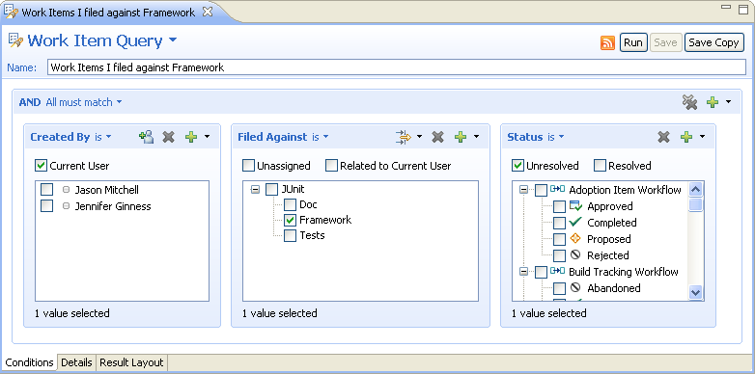Open dropdown arrow beside Filed Against arrows icon
This screenshot has height=374, width=755.
click(x=419, y=137)
